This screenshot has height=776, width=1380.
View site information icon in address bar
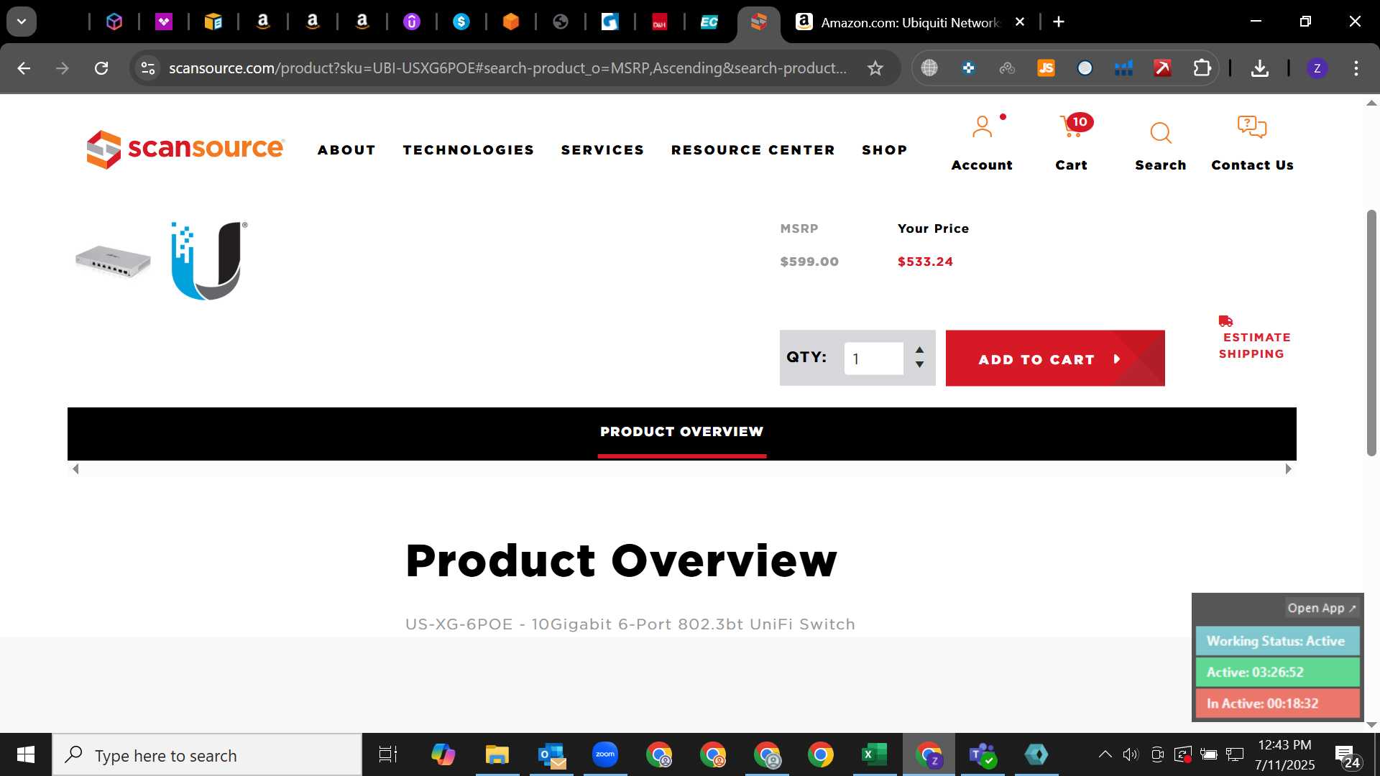[148, 68]
